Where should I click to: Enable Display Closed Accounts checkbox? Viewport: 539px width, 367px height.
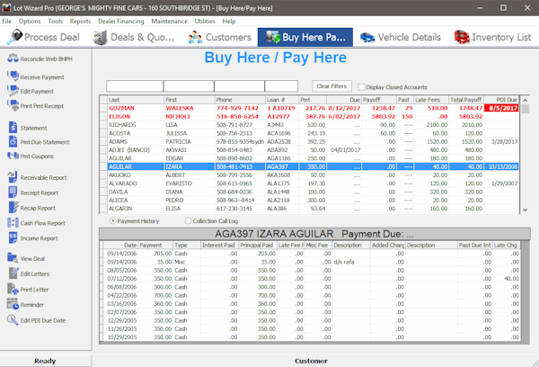point(359,86)
